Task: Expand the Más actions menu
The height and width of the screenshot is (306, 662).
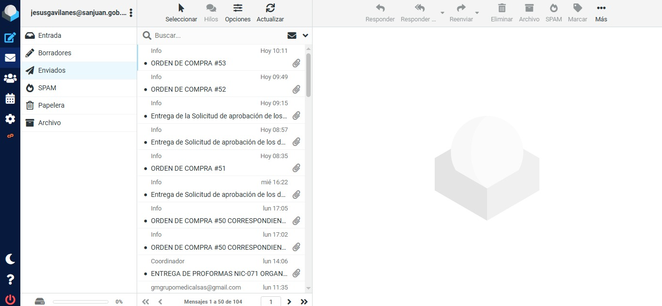Action: pos(601,13)
